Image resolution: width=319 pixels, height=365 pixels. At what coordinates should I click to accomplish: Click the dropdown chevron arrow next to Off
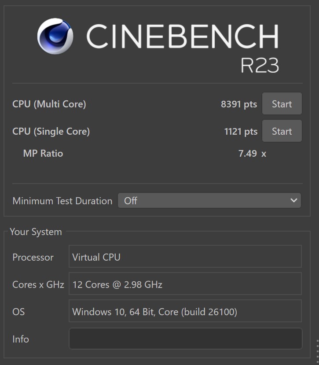click(x=293, y=200)
